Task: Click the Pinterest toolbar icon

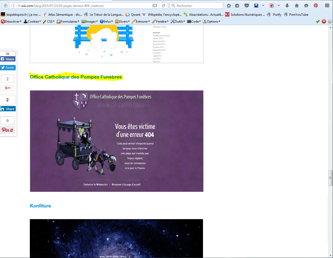Action: 316,6
